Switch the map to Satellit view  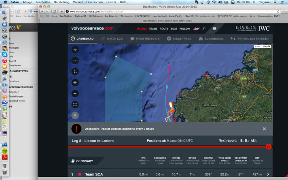click(x=267, y=47)
